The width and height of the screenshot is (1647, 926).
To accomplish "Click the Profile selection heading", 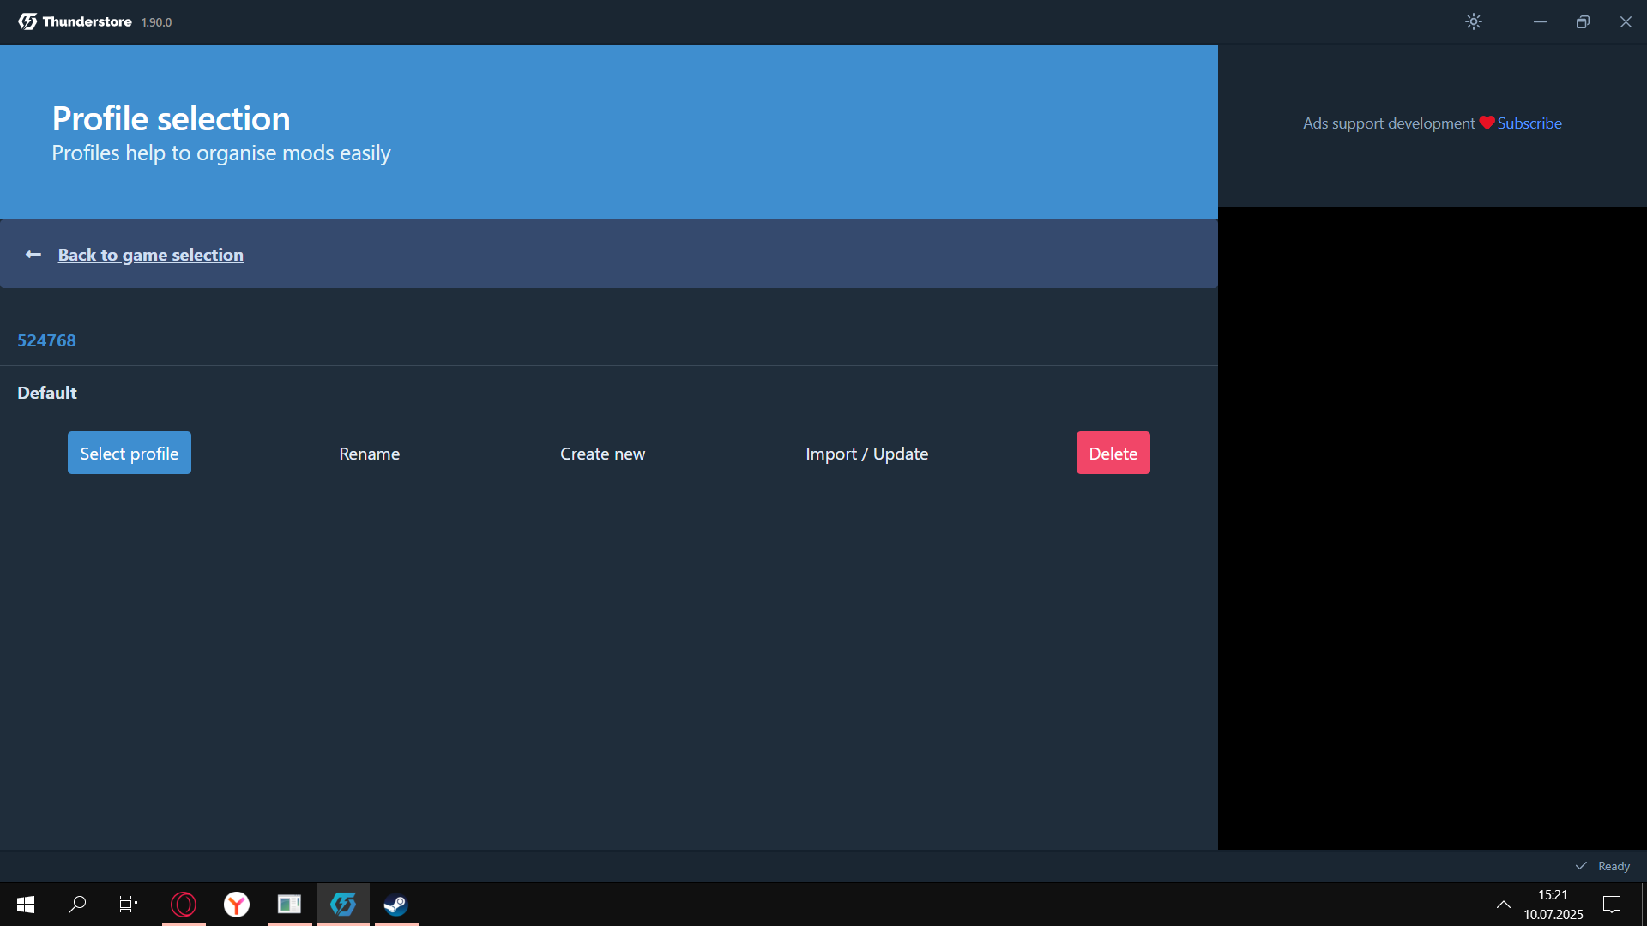I will (172, 118).
